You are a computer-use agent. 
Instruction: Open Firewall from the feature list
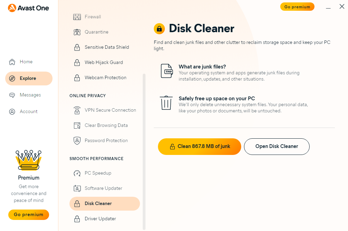pyautogui.click(x=104, y=17)
